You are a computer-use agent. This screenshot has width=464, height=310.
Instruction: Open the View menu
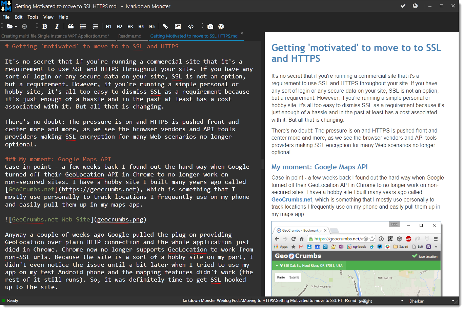pos(48,17)
